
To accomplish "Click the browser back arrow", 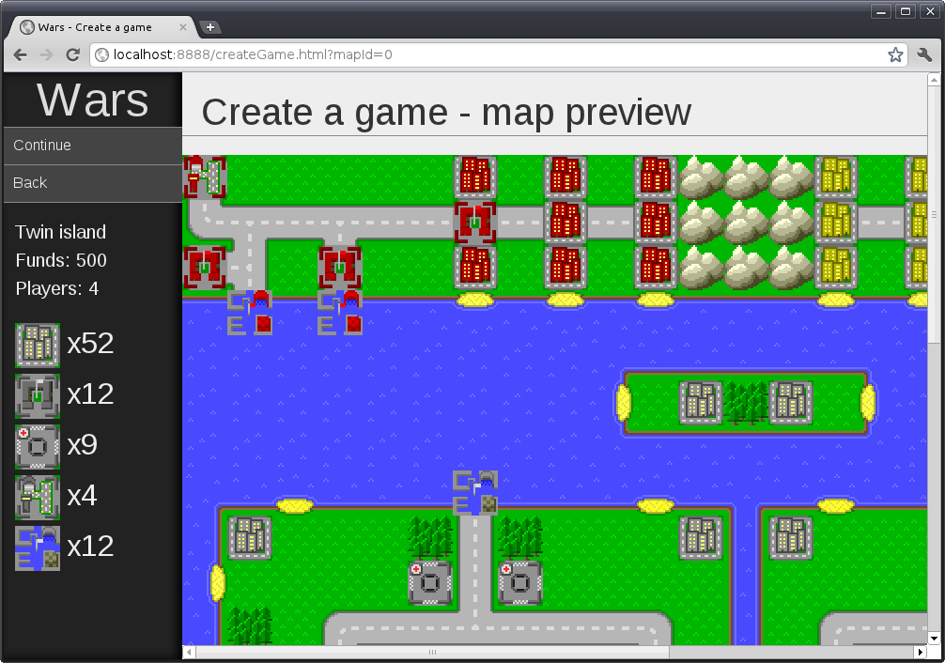I will (x=21, y=55).
